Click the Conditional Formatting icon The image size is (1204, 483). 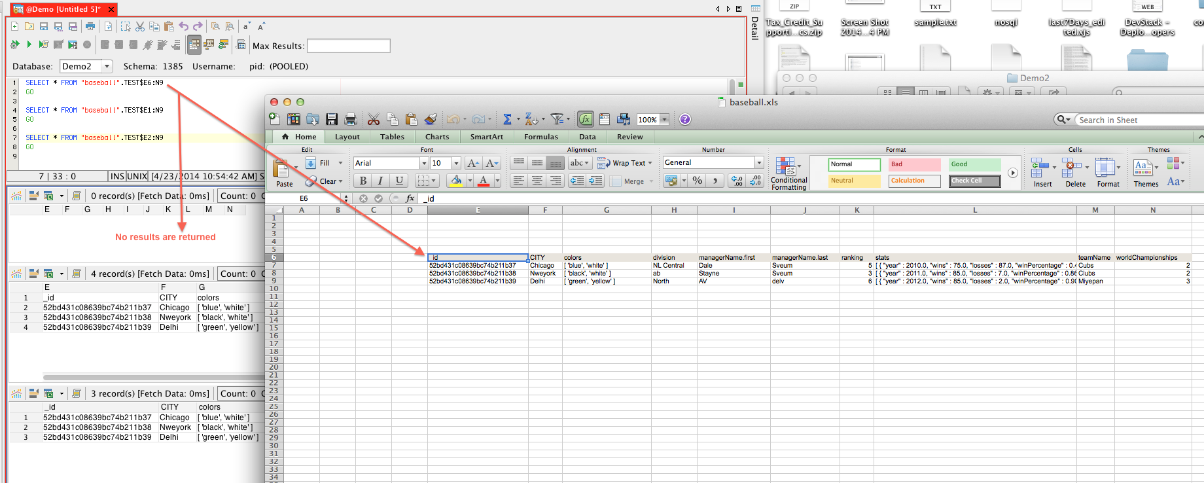pyautogui.click(x=788, y=173)
